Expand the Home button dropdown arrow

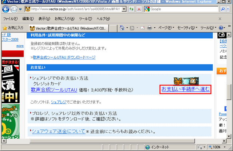127,28
